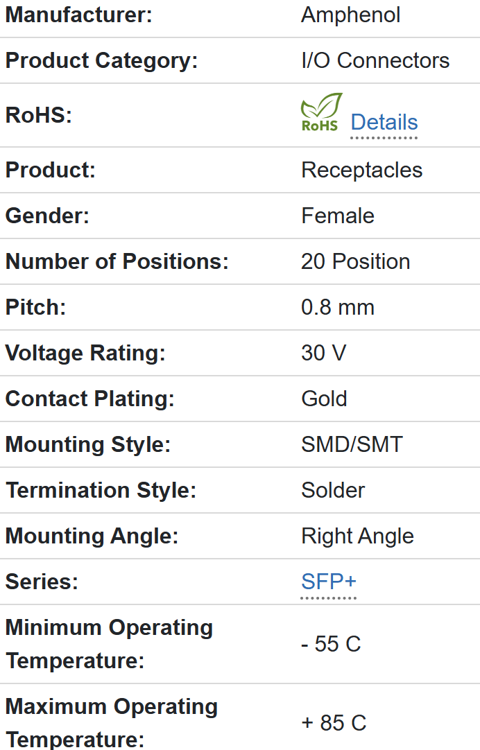Click the 0.8 mm pitch value
Screen dimensions: 480x750
point(338,307)
